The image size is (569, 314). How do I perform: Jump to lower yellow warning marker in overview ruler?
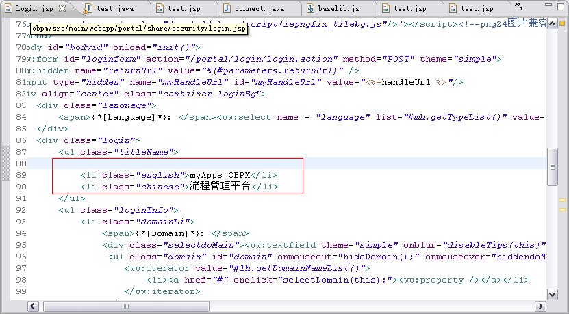(x=562, y=209)
